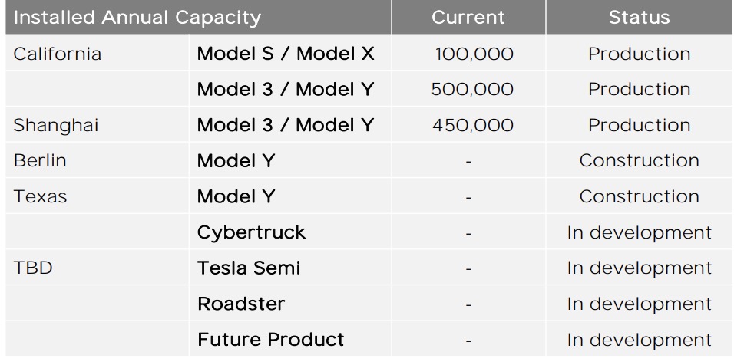Click the Roadster product cell

point(241,304)
